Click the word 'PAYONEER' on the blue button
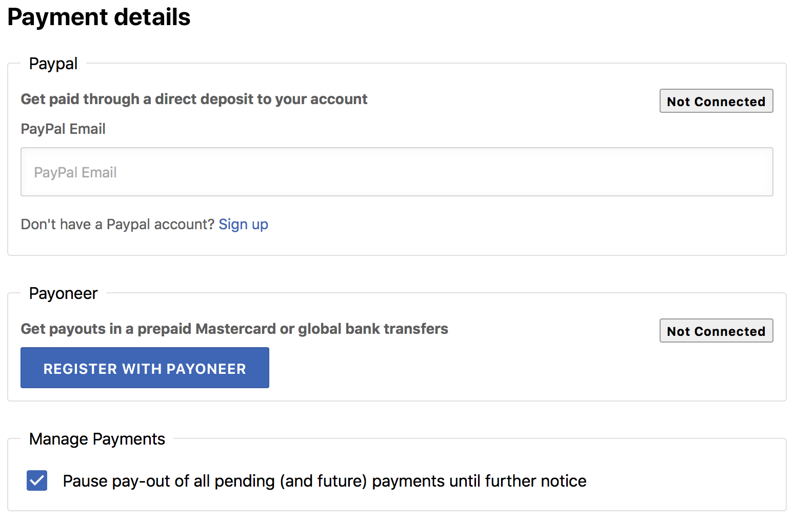The width and height of the screenshot is (795, 521). click(x=206, y=369)
